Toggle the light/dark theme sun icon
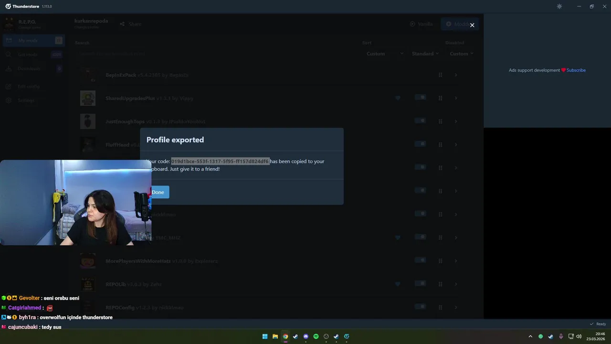Image resolution: width=611 pixels, height=344 pixels. (559, 6)
